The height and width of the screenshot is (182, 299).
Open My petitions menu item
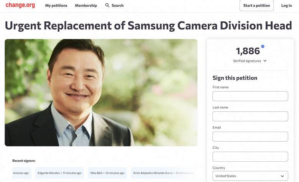[56, 5]
